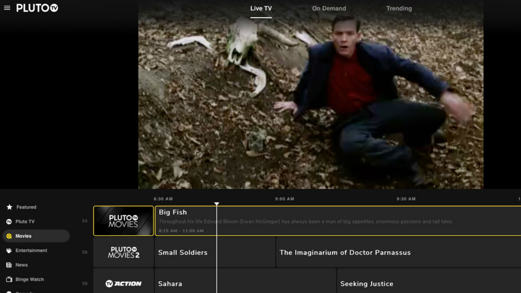The image size is (521, 293).
Task: Open the Pluto TV category label
Action: [25, 222]
